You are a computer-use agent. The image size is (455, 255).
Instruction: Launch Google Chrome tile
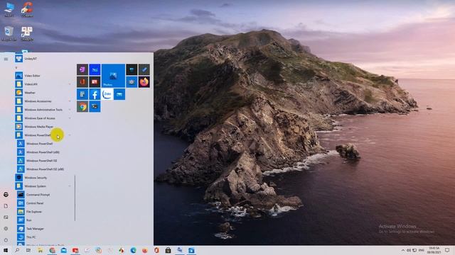click(82, 106)
